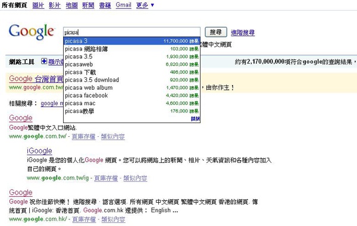Expand the plus icon under 網路工具
Screen dimensions: 357x226
pyautogui.click(x=44, y=61)
